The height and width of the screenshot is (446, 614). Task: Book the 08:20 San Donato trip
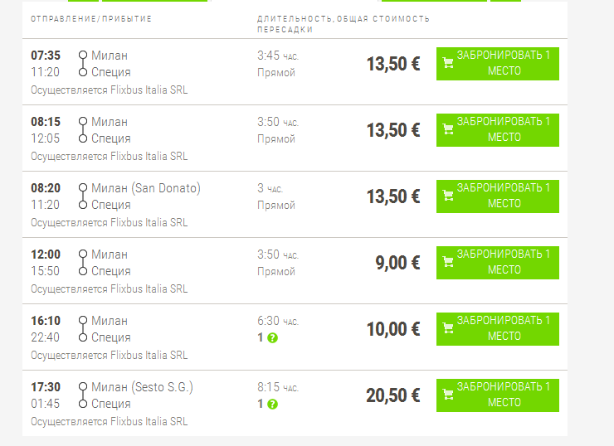[498, 196]
